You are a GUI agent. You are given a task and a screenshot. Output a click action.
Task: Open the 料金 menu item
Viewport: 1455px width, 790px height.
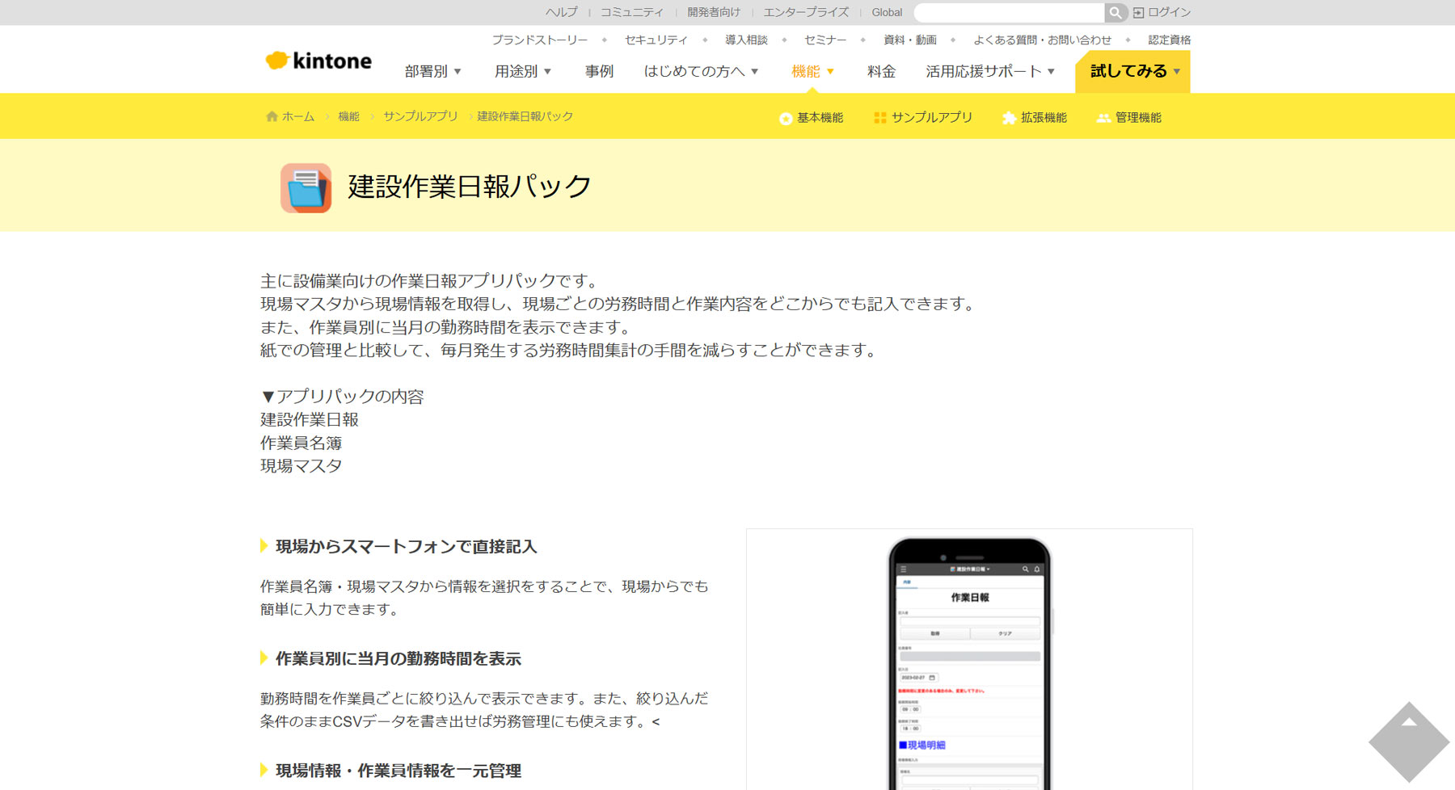pyautogui.click(x=881, y=71)
